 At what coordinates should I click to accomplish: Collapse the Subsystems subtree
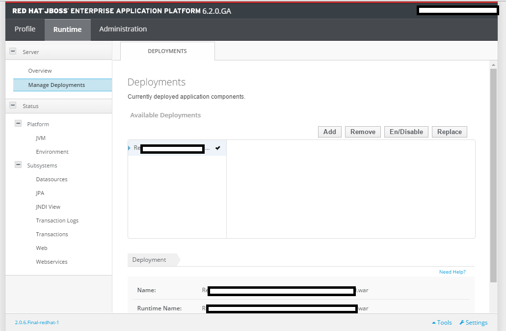[x=18, y=165]
